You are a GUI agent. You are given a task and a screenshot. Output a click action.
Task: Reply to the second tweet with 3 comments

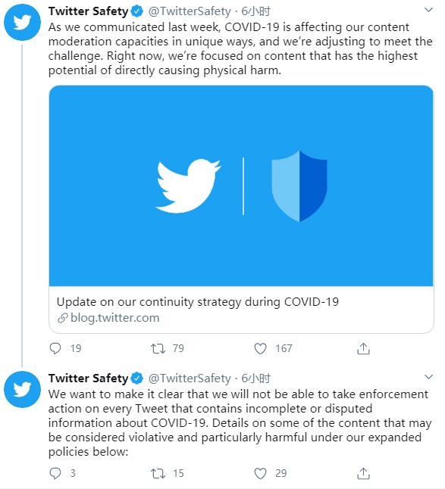pos(55,473)
